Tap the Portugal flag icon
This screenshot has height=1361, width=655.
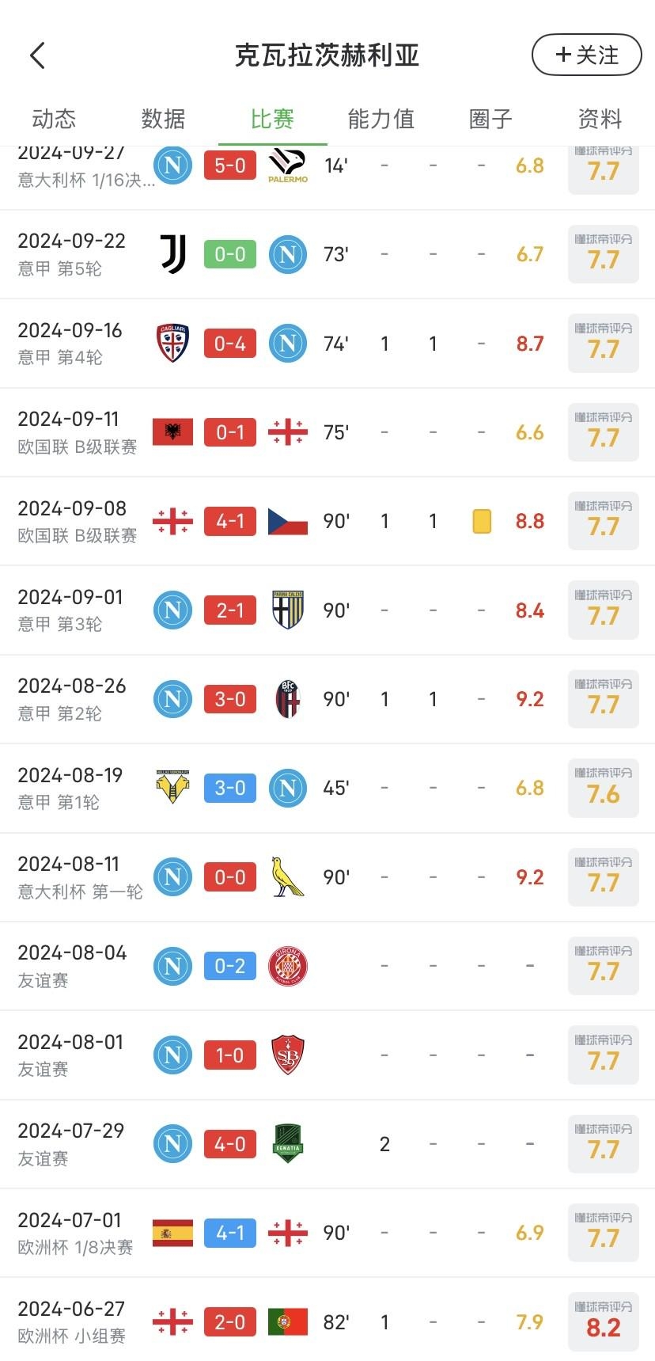point(288,1321)
